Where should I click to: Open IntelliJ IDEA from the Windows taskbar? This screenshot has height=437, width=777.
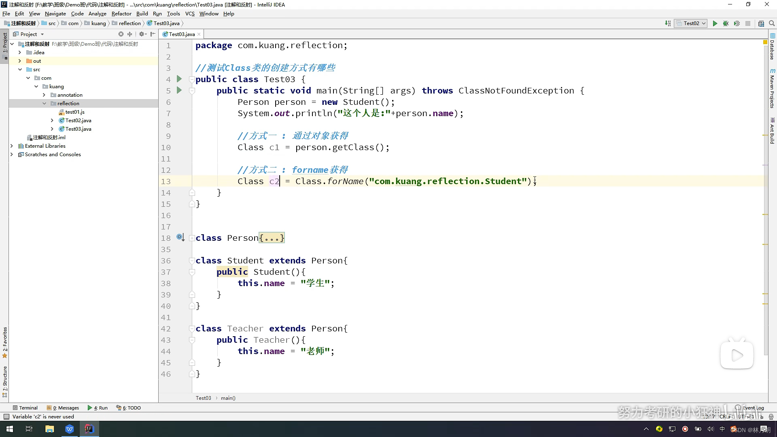pos(89,429)
